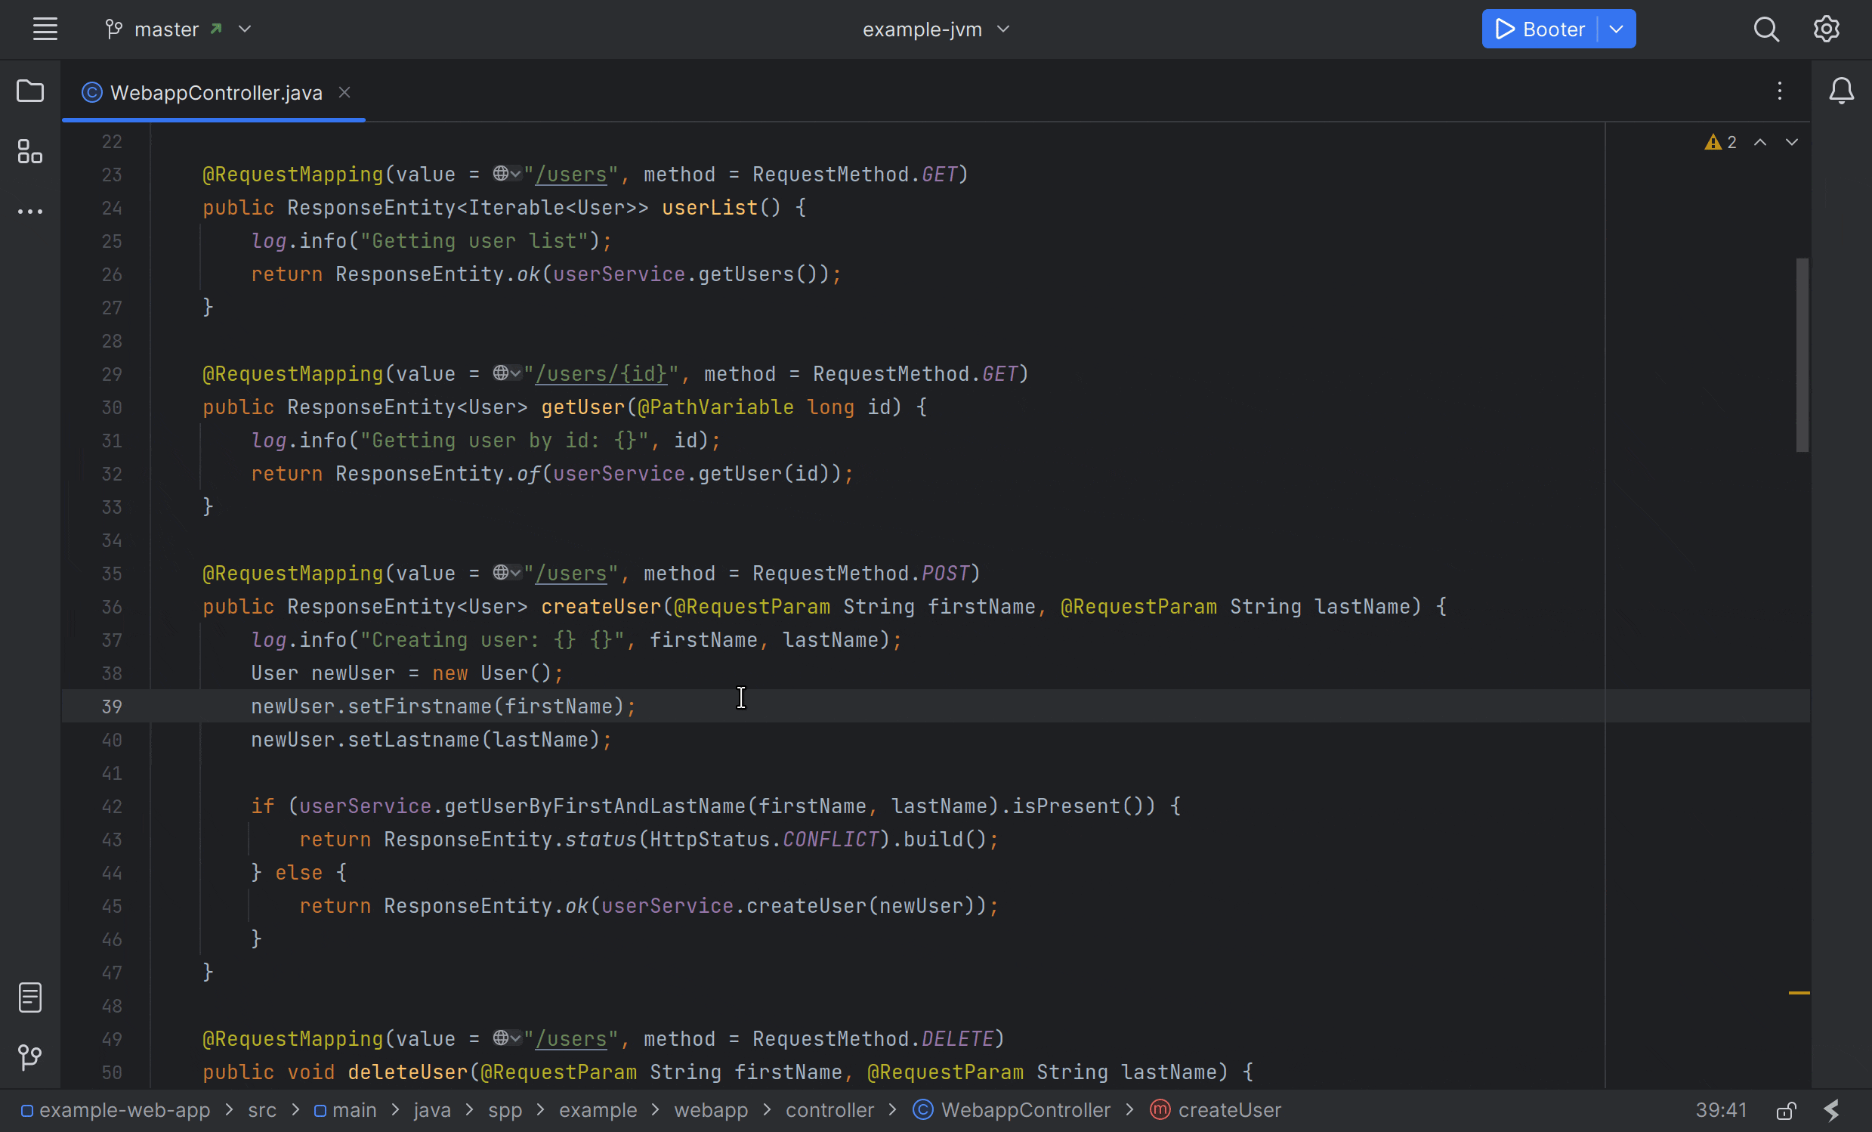Screen dimensions: 1872x1132
Task: Toggle file read-only lock in status bar
Action: 1786,1111
